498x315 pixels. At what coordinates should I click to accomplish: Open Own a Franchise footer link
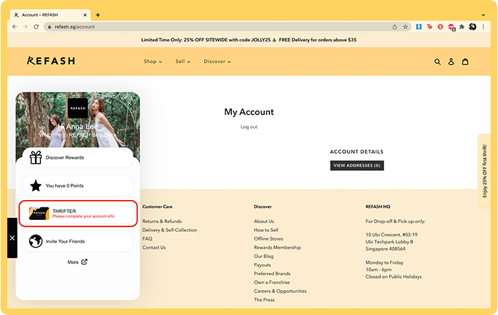[x=271, y=282]
